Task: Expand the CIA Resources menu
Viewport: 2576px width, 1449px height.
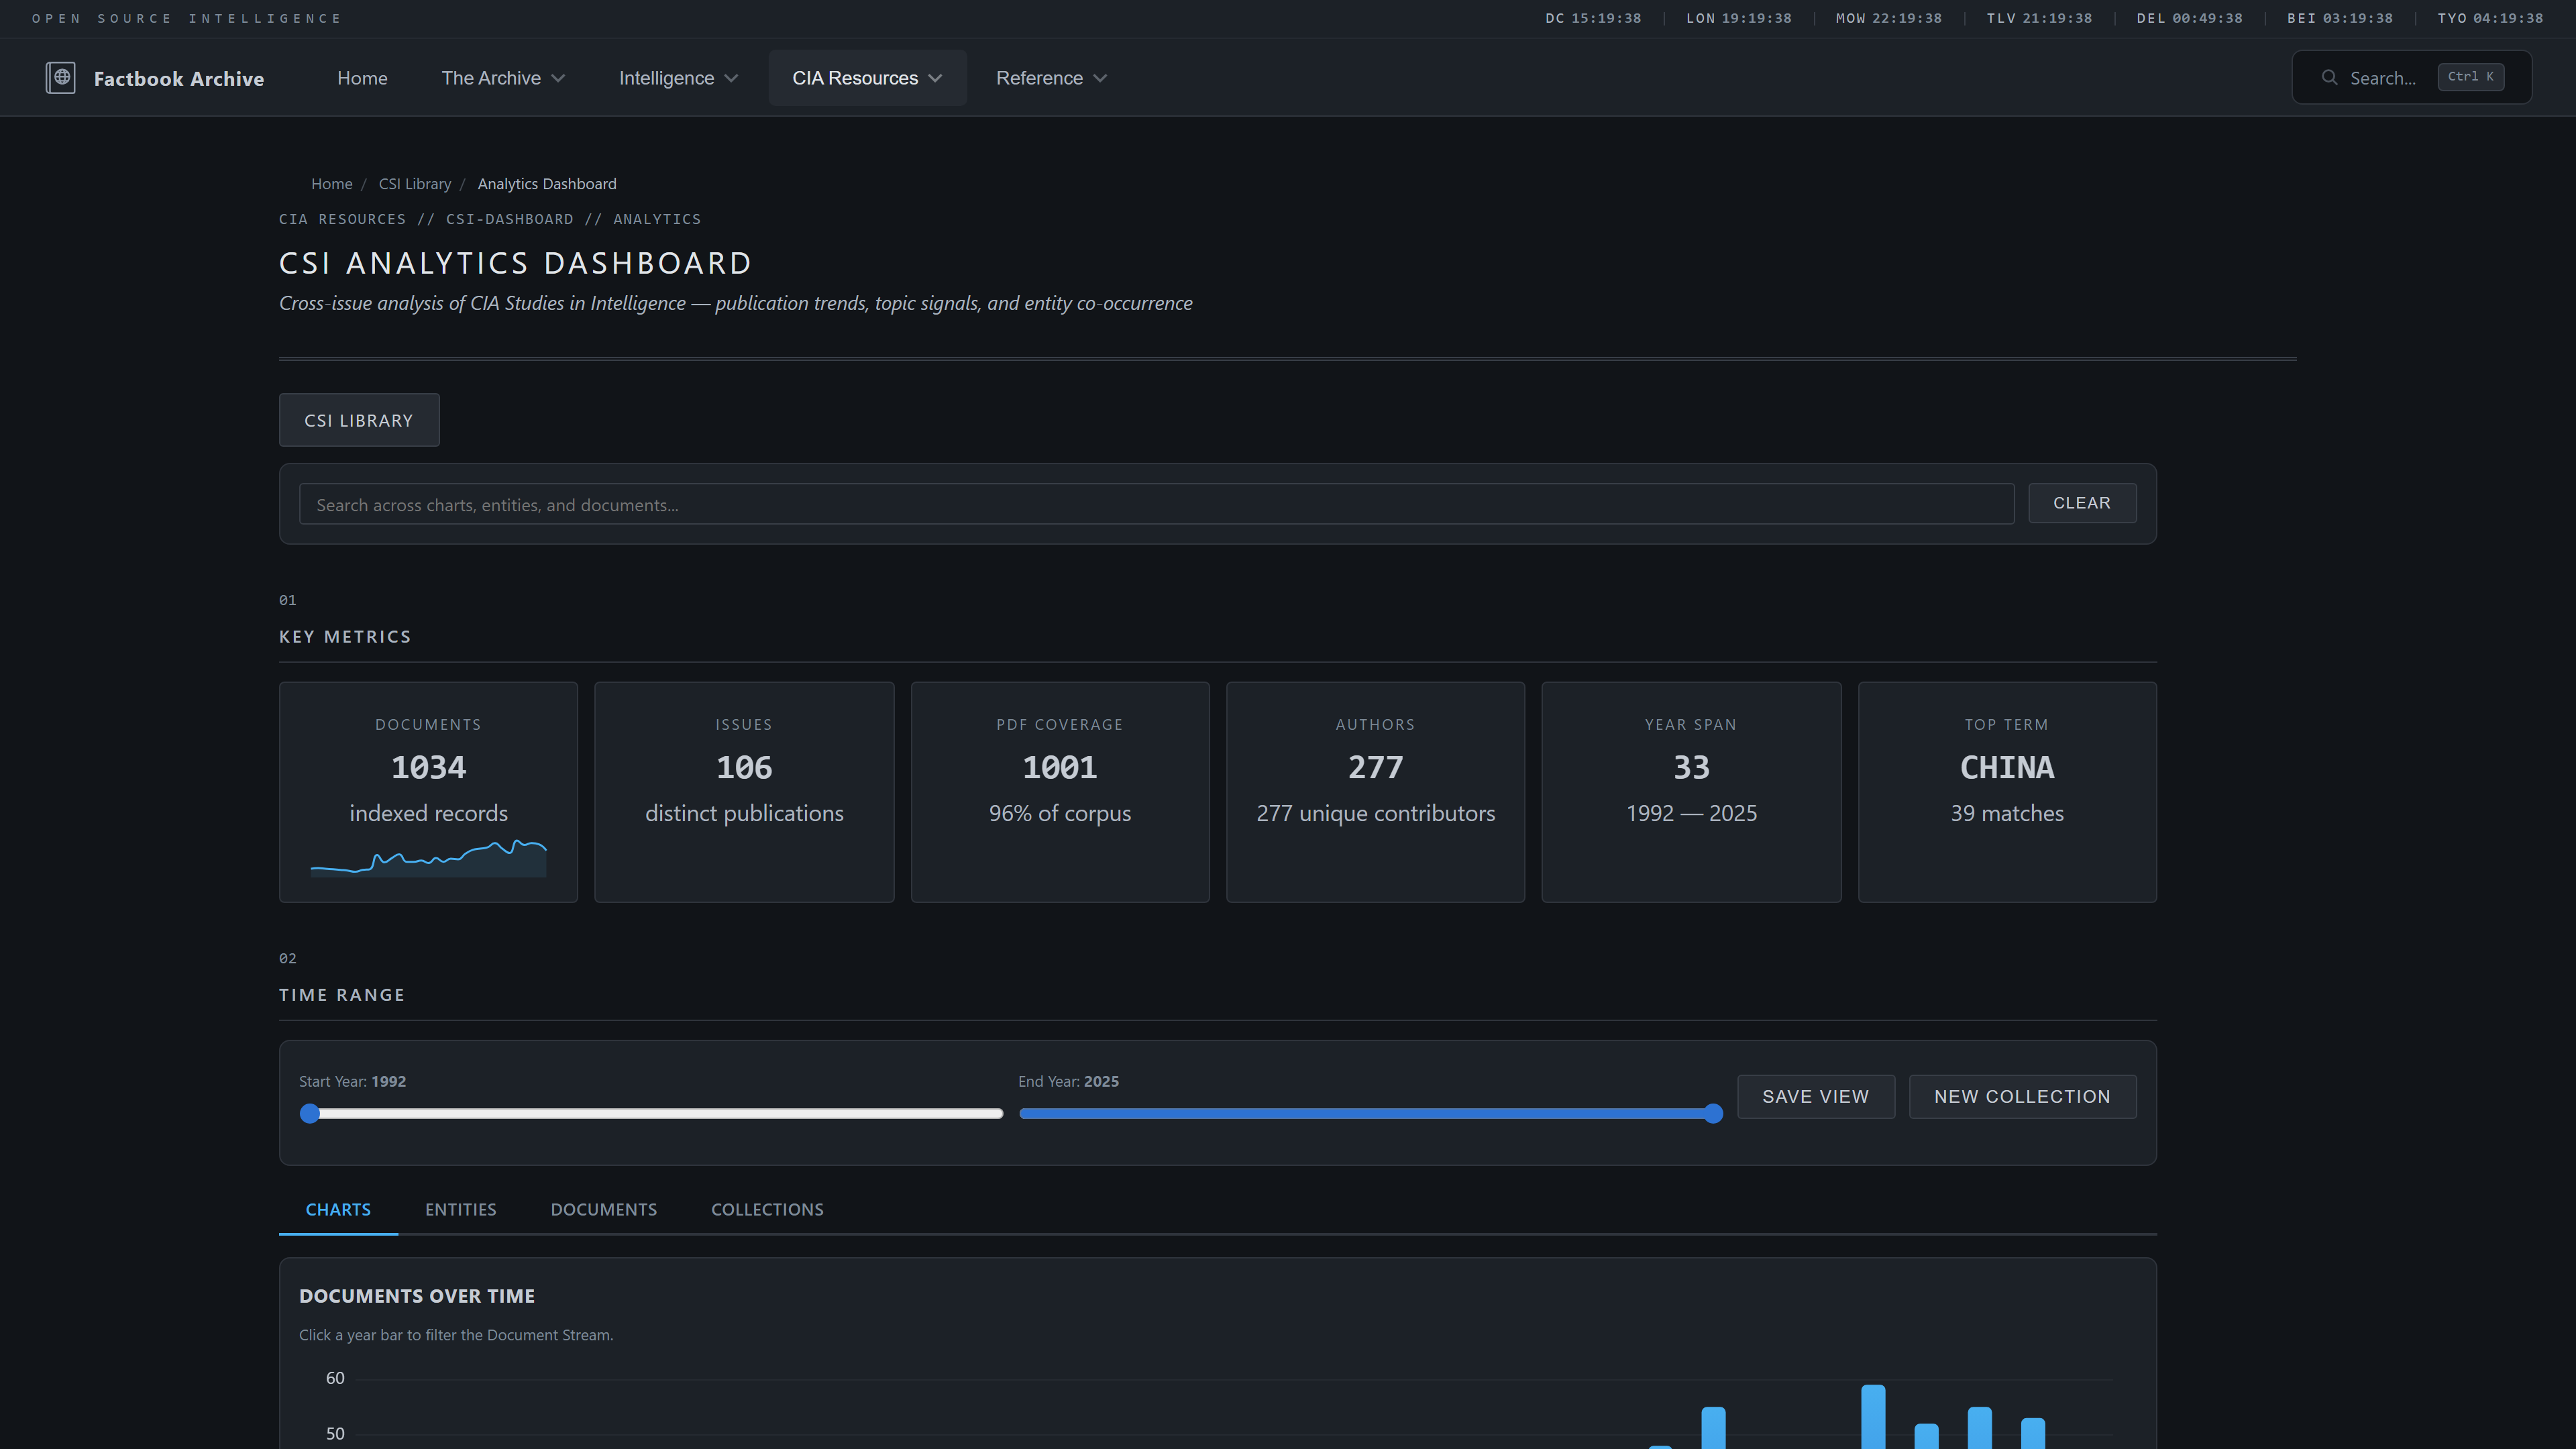Action: [866, 77]
